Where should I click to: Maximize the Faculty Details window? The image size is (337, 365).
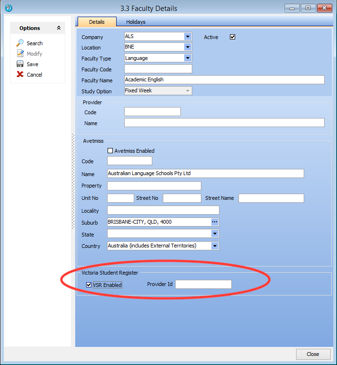[x=308, y=8]
